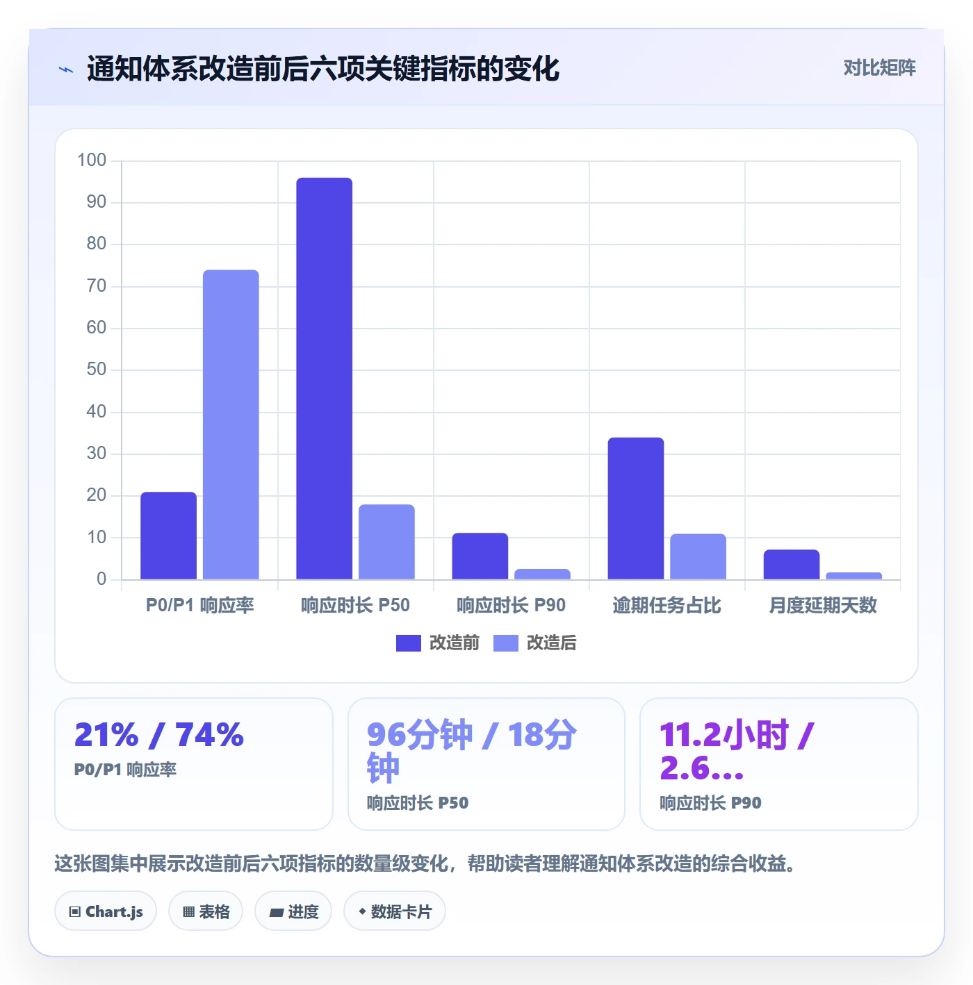Click the y-axis value 0
973x985 pixels.
click(x=101, y=579)
